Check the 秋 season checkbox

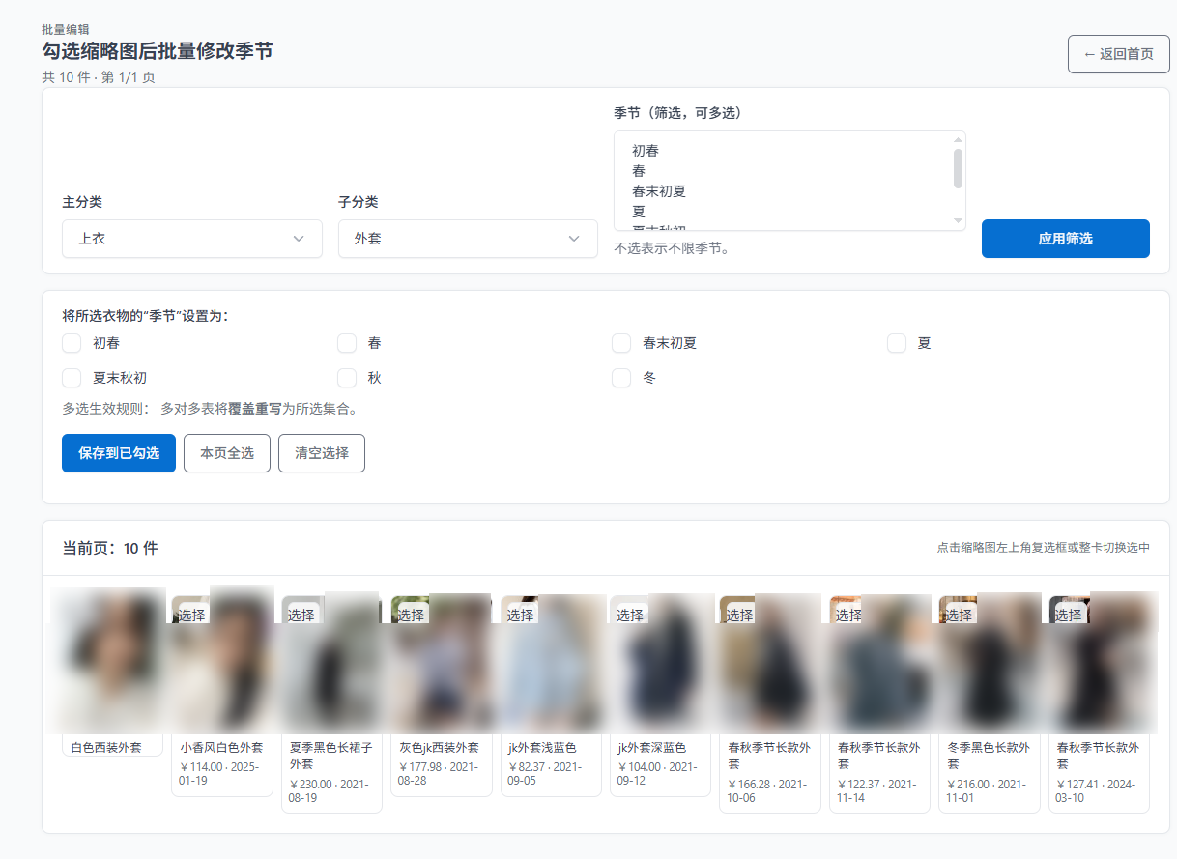click(347, 378)
